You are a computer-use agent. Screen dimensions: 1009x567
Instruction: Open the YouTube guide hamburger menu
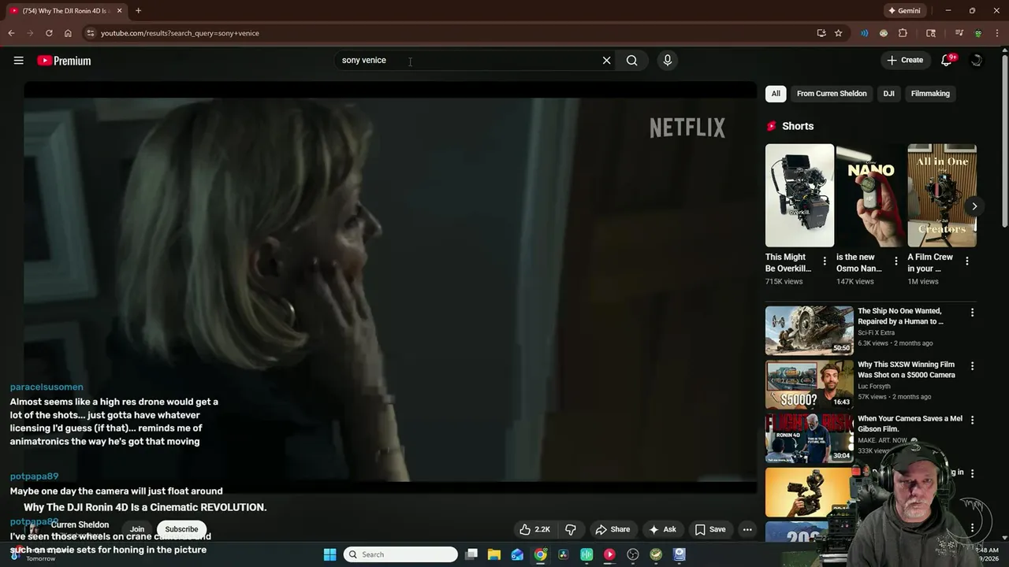[x=18, y=61]
